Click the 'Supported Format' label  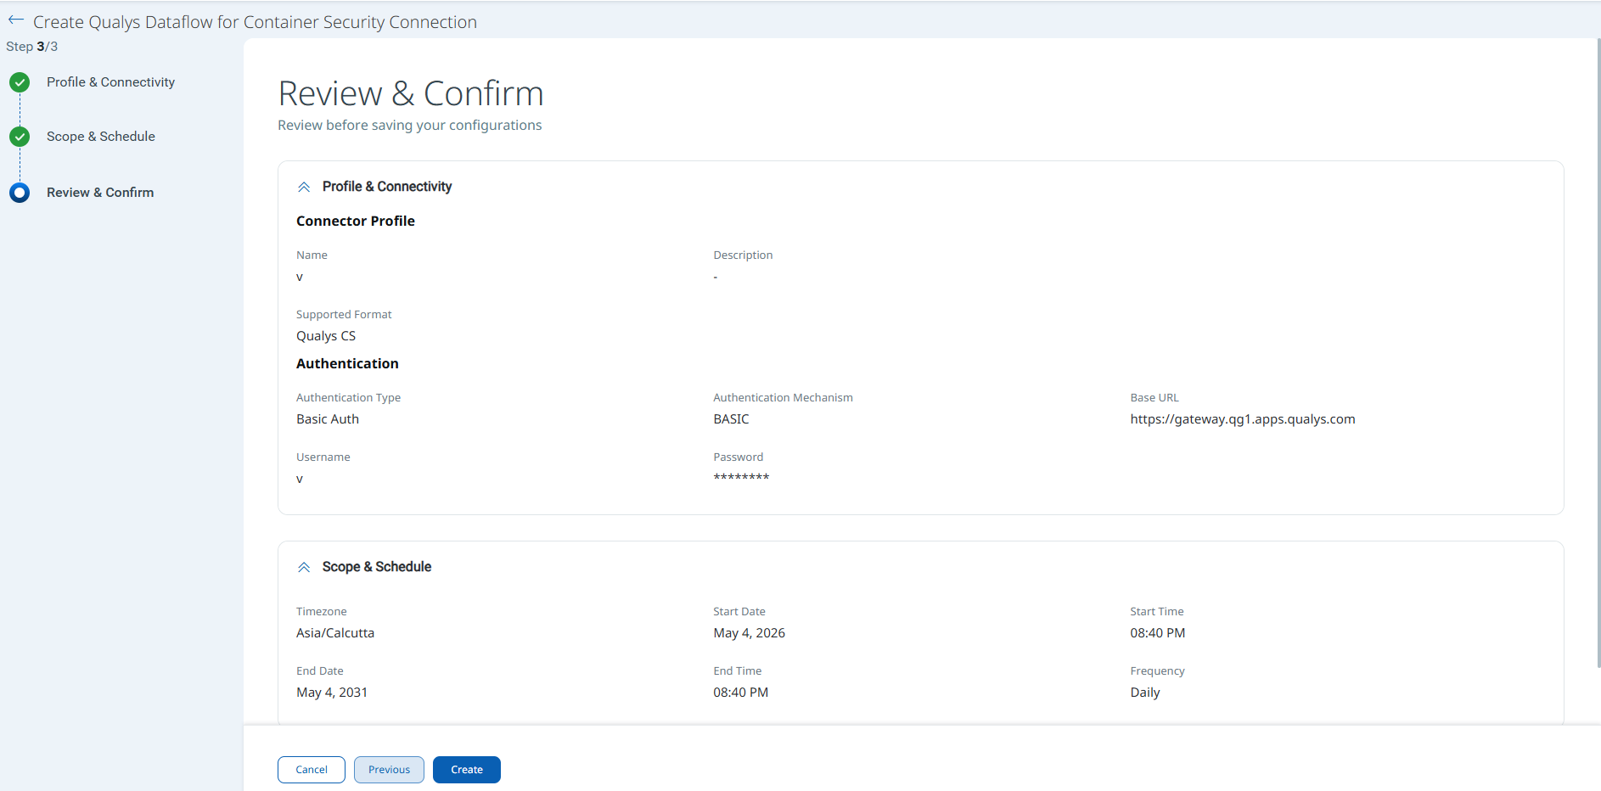tap(344, 314)
